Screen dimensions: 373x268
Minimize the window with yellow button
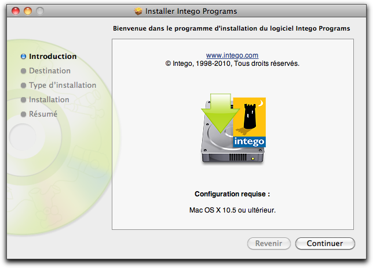(28, 11)
